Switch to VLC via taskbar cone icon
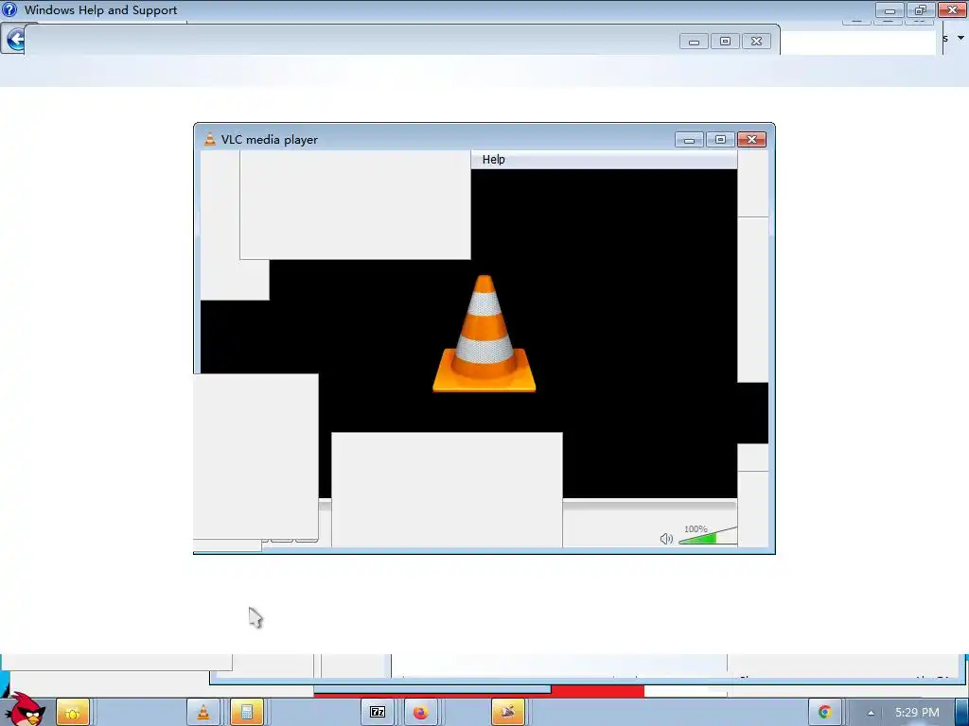 pyautogui.click(x=203, y=713)
